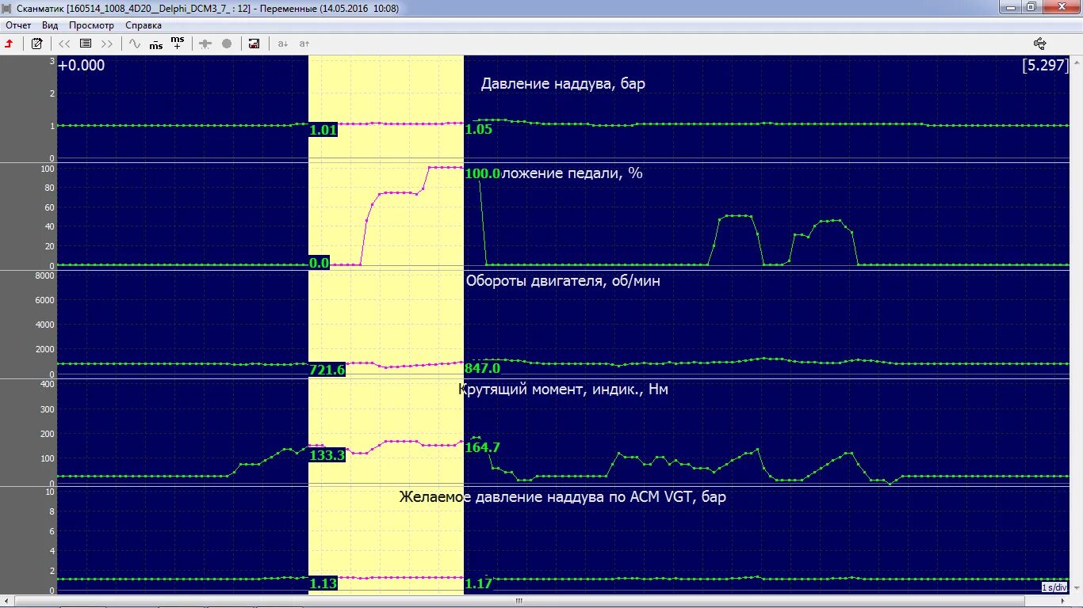Open the variables list icon
Screen dimensions: 1083x608
point(86,44)
